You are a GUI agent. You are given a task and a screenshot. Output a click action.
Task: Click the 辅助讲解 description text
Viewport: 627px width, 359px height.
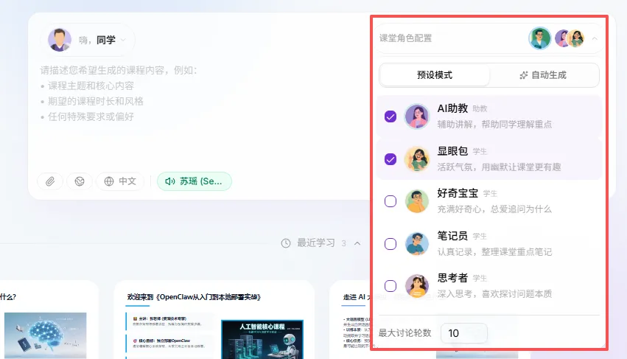click(x=494, y=125)
